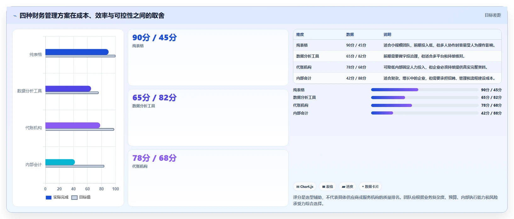This screenshot has width=514, height=219.
Task: Click the 目标值 gray legend swatch
Action: [x=74, y=198]
